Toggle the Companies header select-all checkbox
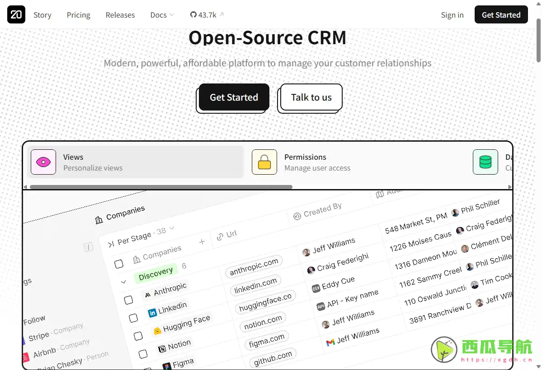The width and height of the screenshot is (542, 370). (x=119, y=264)
